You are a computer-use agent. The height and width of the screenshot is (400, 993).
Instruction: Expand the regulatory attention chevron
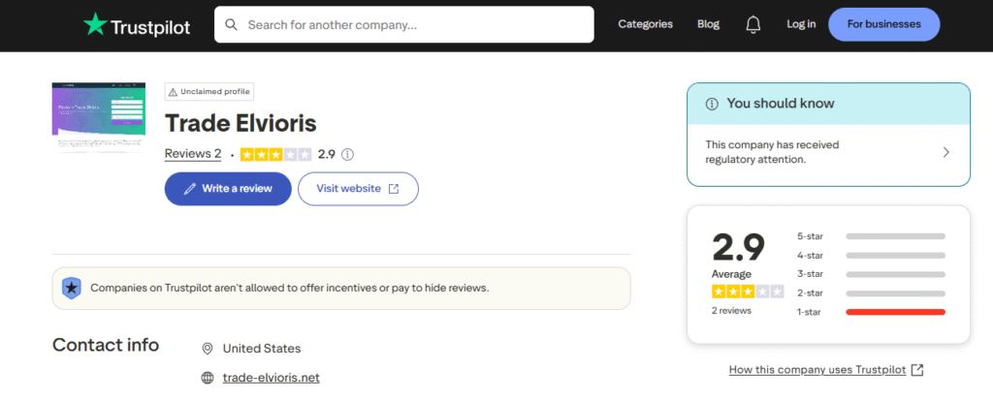(946, 152)
